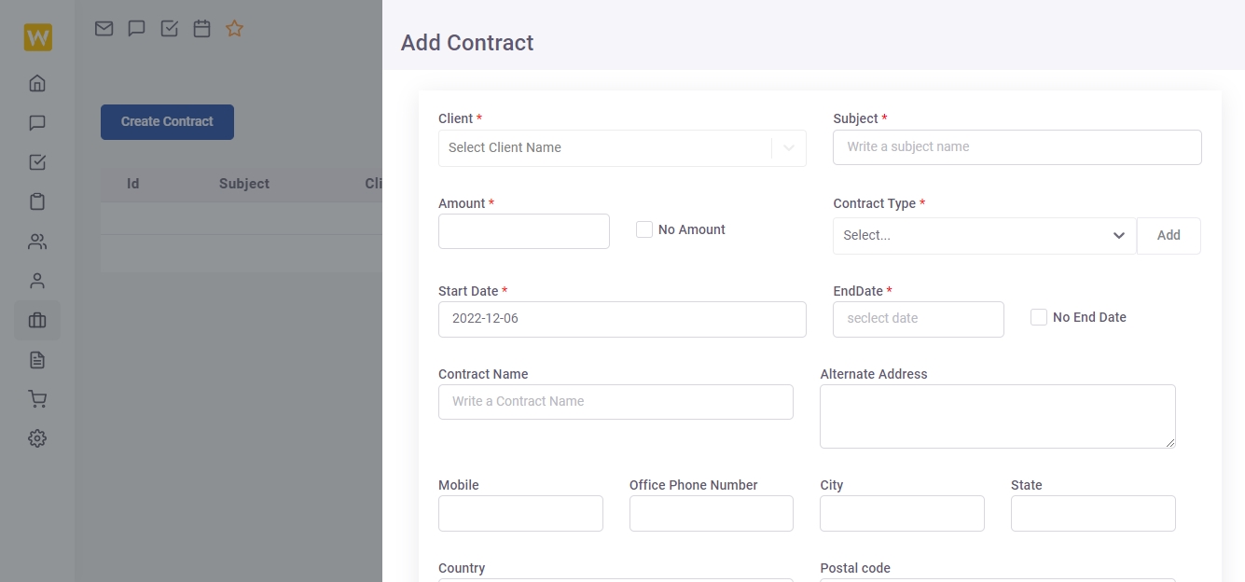
Task: Expand the Select Client Name dropdown
Action: pyautogui.click(x=622, y=147)
